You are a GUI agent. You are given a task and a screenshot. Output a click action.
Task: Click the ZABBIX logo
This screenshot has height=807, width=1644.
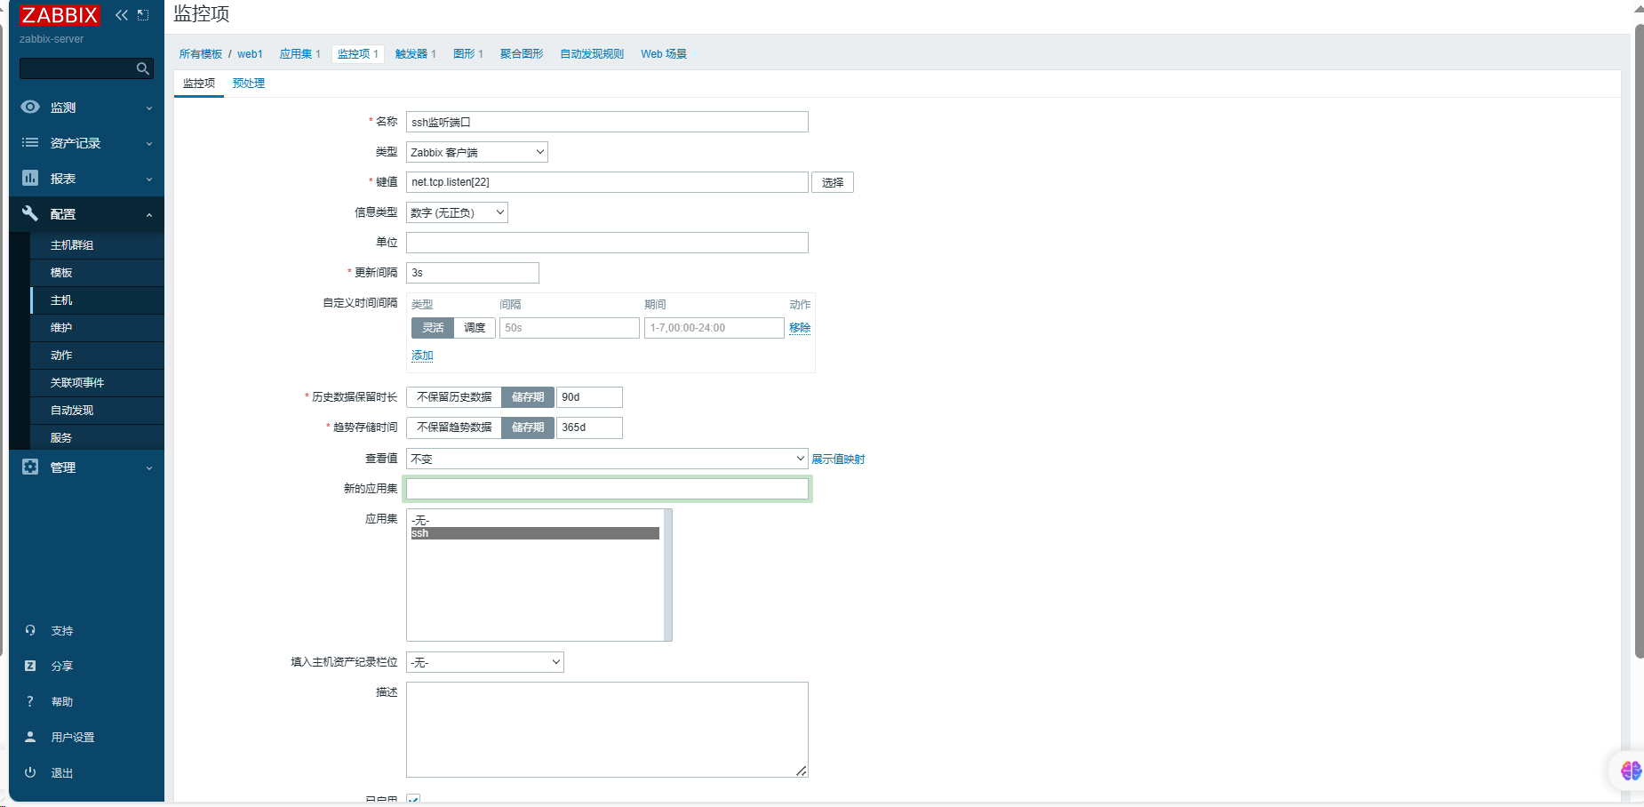60,15
